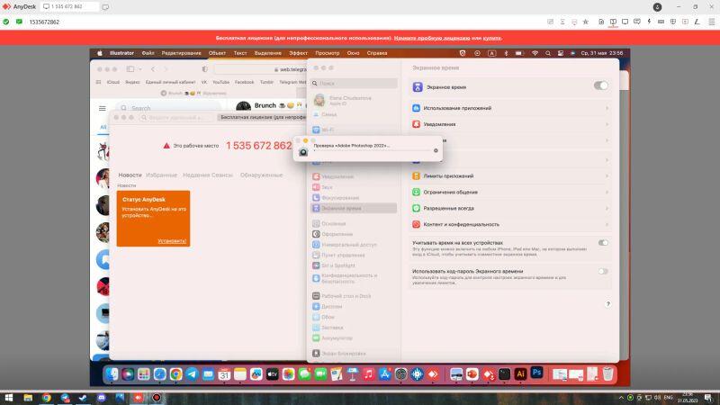
Task: Enable Использовать код-пароль Экранного времени
Action: [x=602, y=271]
